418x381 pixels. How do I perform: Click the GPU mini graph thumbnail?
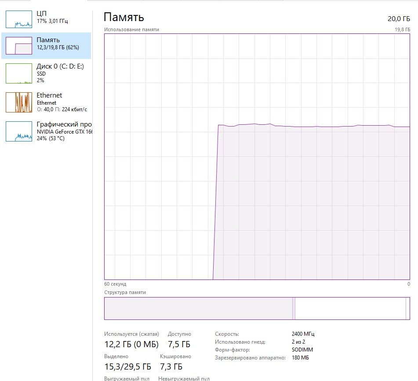click(x=19, y=131)
